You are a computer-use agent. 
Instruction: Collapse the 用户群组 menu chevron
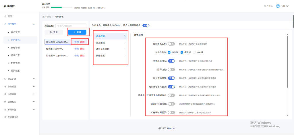[34, 24]
